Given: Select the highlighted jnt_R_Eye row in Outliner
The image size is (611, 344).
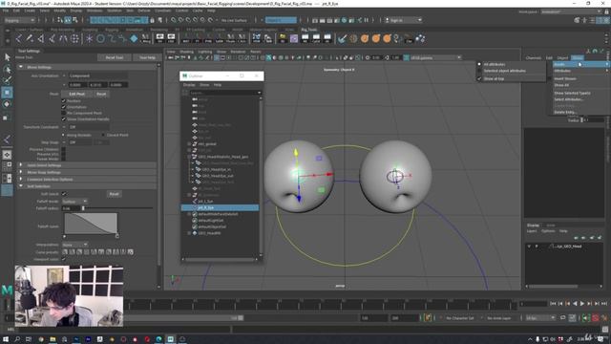Looking at the screenshot, I should [x=221, y=207].
